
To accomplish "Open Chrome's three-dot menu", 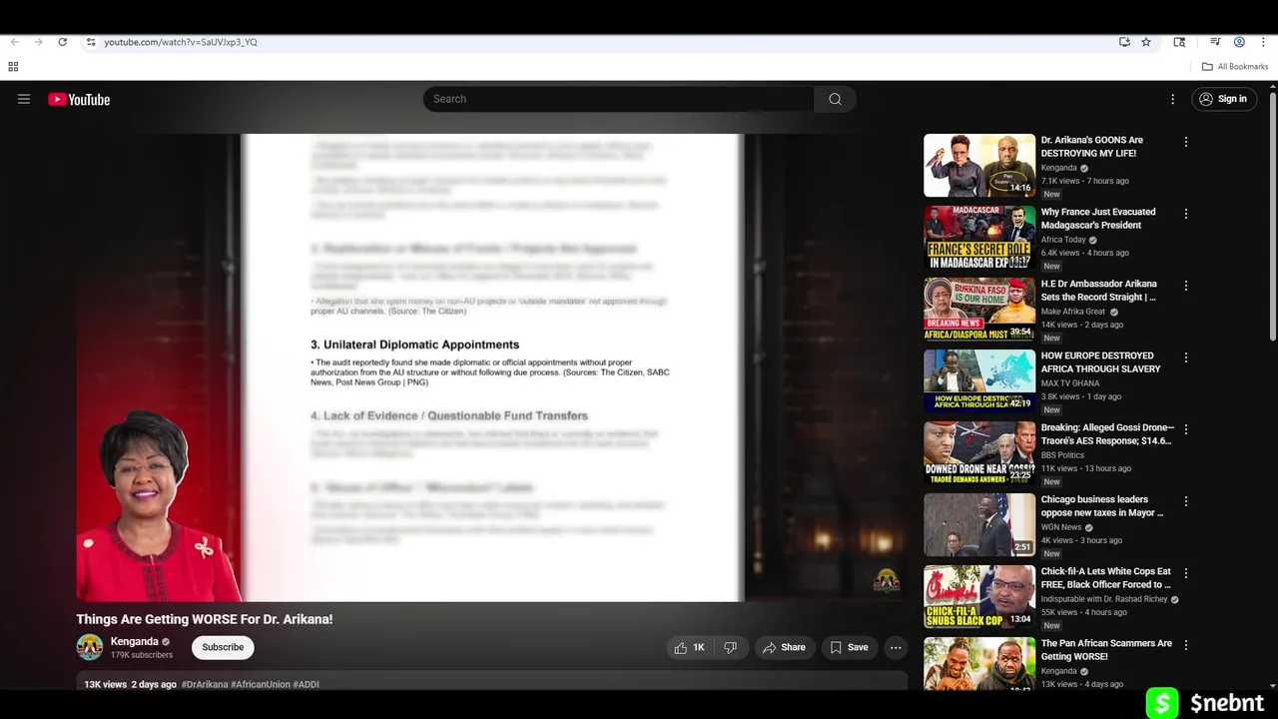I will 1263,42.
